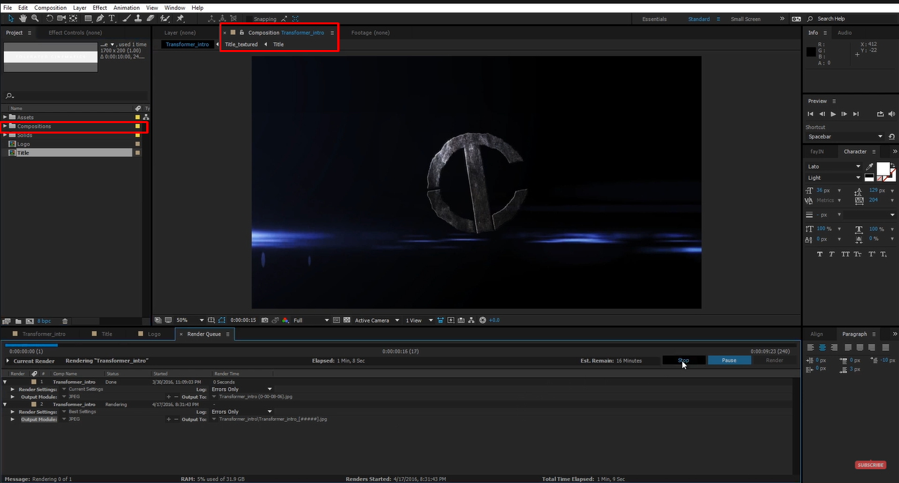Select the Hand tool in the toolbar
Viewport: 899px width, 483px height.
click(x=23, y=18)
